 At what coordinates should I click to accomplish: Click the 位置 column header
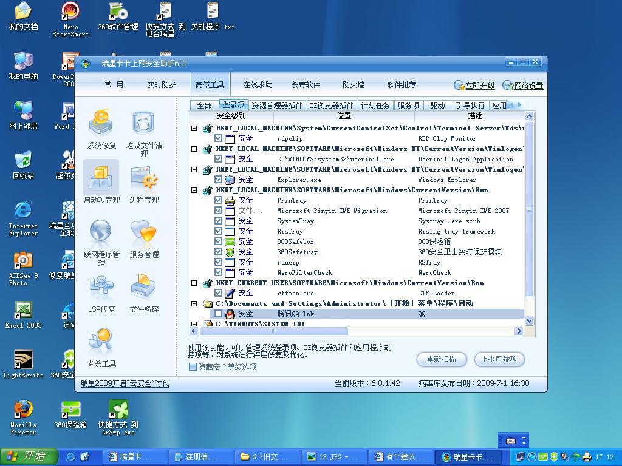click(344, 116)
